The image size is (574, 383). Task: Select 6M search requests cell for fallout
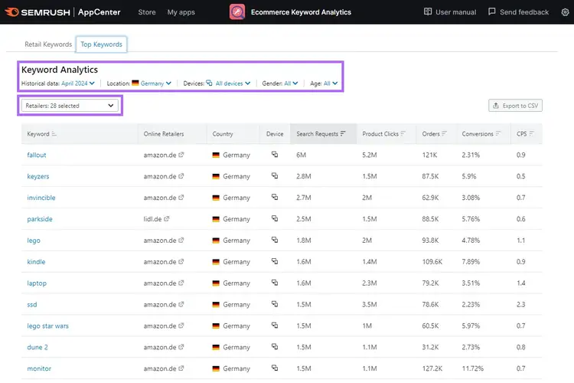(x=302, y=155)
